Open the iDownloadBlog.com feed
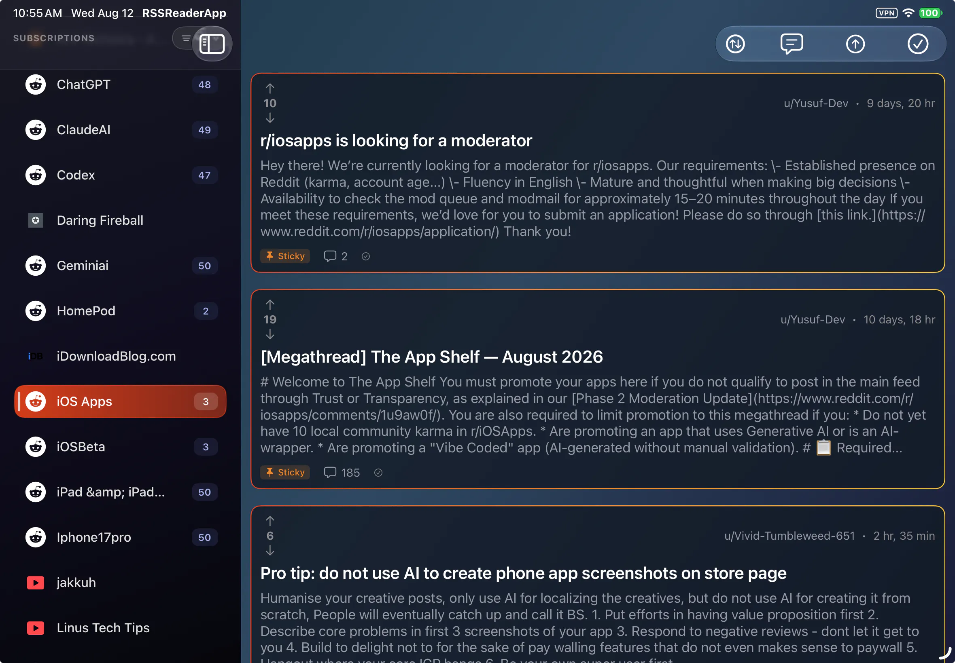 click(120, 356)
